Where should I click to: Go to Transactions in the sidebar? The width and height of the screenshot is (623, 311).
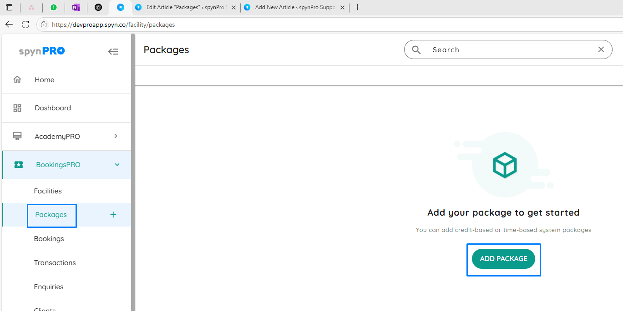tap(55, 263)
